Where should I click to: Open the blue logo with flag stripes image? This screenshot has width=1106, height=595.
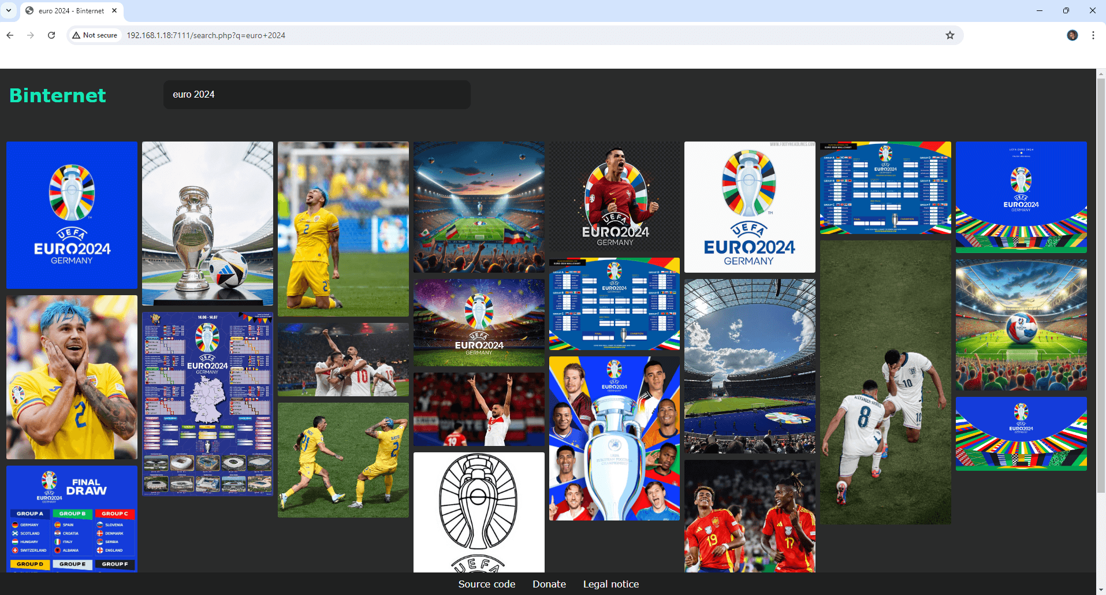pyautogui.click(x=1021, y=197)
